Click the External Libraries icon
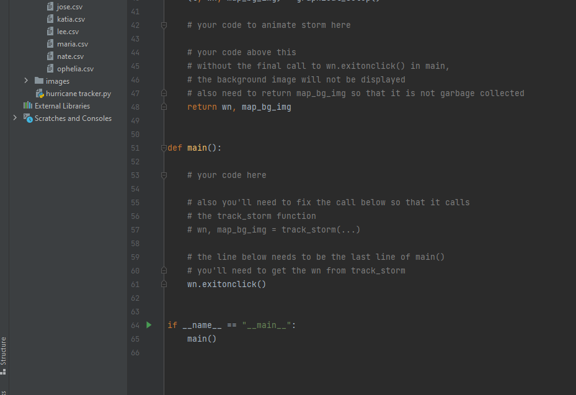 click(x=28, y=105)
